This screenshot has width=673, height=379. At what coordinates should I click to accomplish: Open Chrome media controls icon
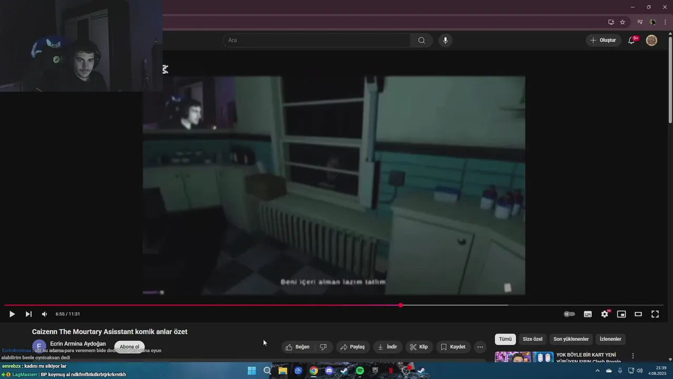pyautogui.click(x=640, y=22)
